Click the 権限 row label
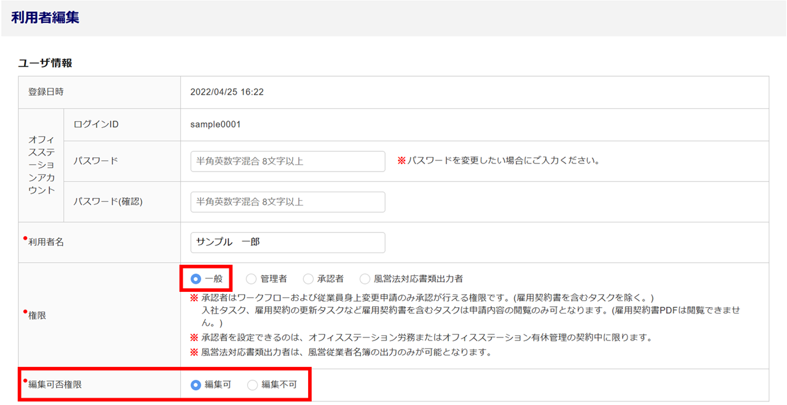 point(37,315)
